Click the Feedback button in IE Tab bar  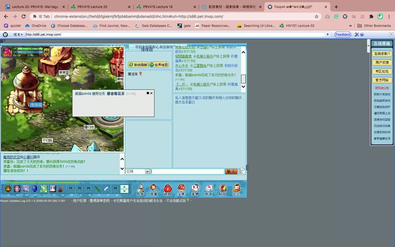(x=343, y=35)
